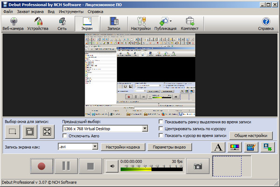Open the color adjustments icon
Image resolution: width=280 pixels, height=187 pixels.
coord(235,148)
